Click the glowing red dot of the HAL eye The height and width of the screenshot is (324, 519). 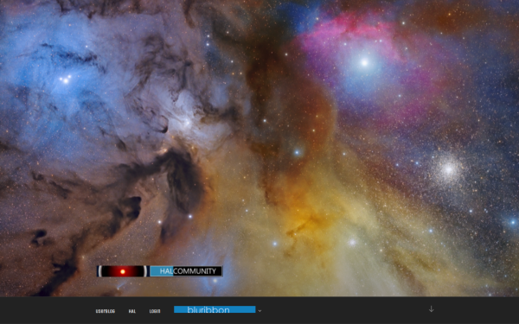click(x=123, y=272)
